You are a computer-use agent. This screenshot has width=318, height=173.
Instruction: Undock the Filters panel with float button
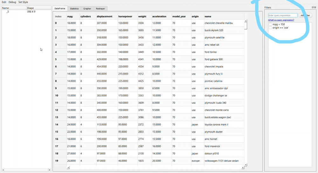(x=313, y=7)
